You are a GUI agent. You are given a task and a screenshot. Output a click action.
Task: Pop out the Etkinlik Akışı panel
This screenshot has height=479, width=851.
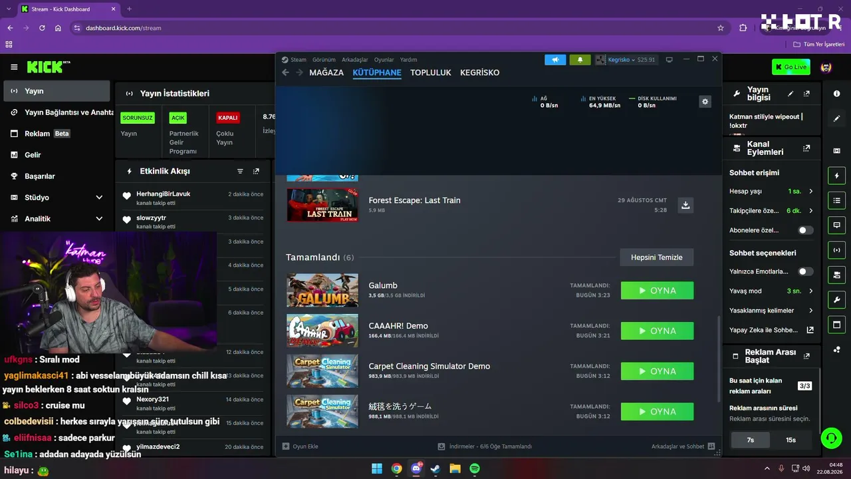256,171
